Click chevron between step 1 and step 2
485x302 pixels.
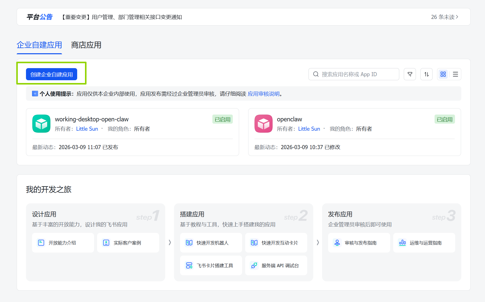170,242
